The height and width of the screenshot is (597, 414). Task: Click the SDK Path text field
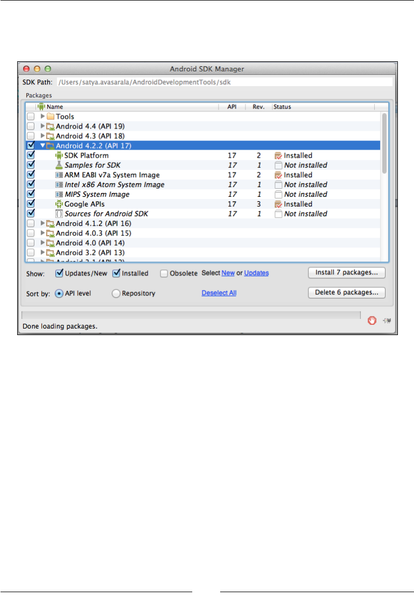(224, 82)
